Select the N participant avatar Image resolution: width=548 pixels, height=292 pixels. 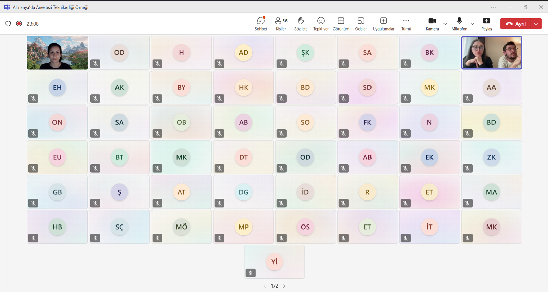point(429,122)
